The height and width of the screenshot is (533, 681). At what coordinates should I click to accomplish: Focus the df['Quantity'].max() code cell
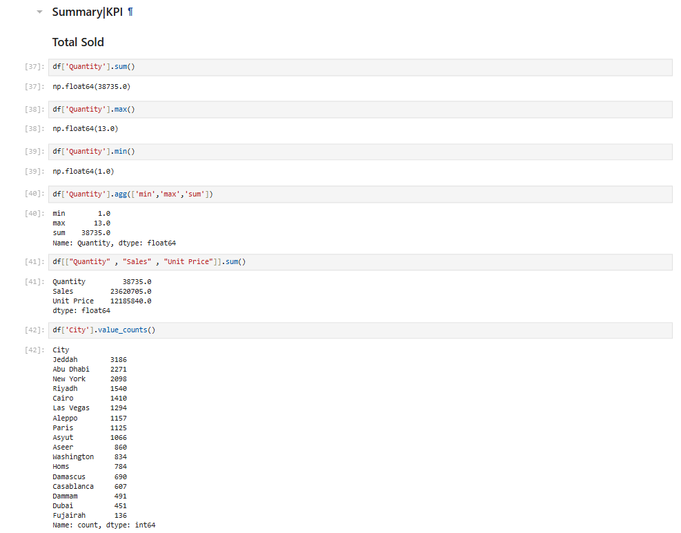pos(359,110)
